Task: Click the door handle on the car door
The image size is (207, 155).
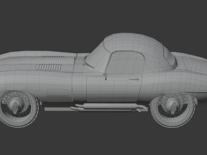Action: (x=134, y=79)
